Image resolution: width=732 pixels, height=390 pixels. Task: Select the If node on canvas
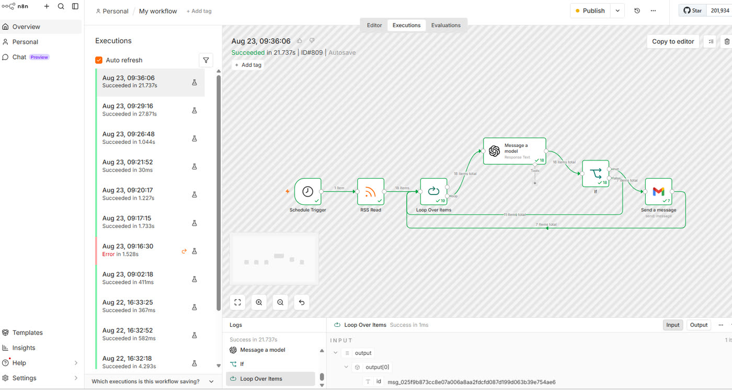(596, 174)
